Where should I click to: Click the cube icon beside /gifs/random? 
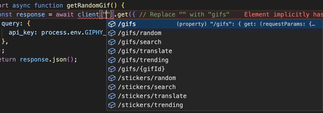coord(111,33)
